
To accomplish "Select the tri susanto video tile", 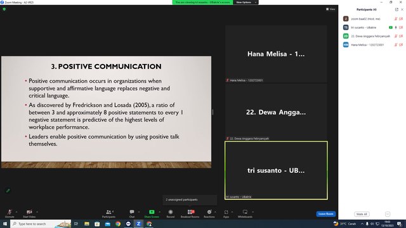I will [x=276, y=170].
